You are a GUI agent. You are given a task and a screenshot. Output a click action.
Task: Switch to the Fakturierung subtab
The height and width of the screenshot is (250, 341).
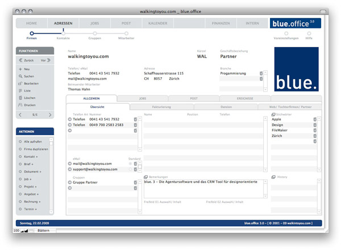tap(161, 107)
